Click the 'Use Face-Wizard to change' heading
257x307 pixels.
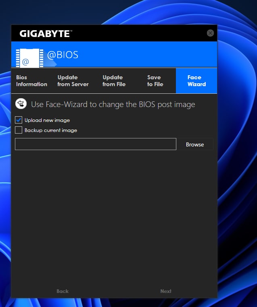click(x=113, y=104)
